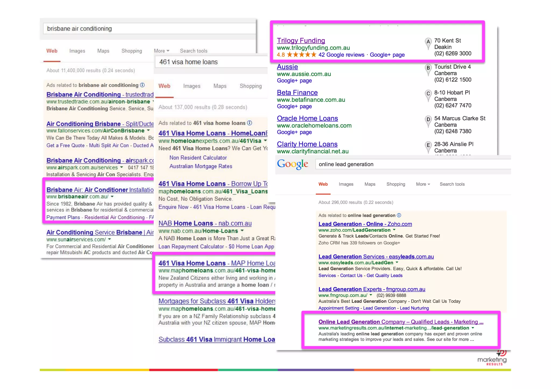The image size is (551, 389).
Task: Open dropdown arrow next to zoho.com/LeadGeneration URL
Action: [x=394, y=230]
